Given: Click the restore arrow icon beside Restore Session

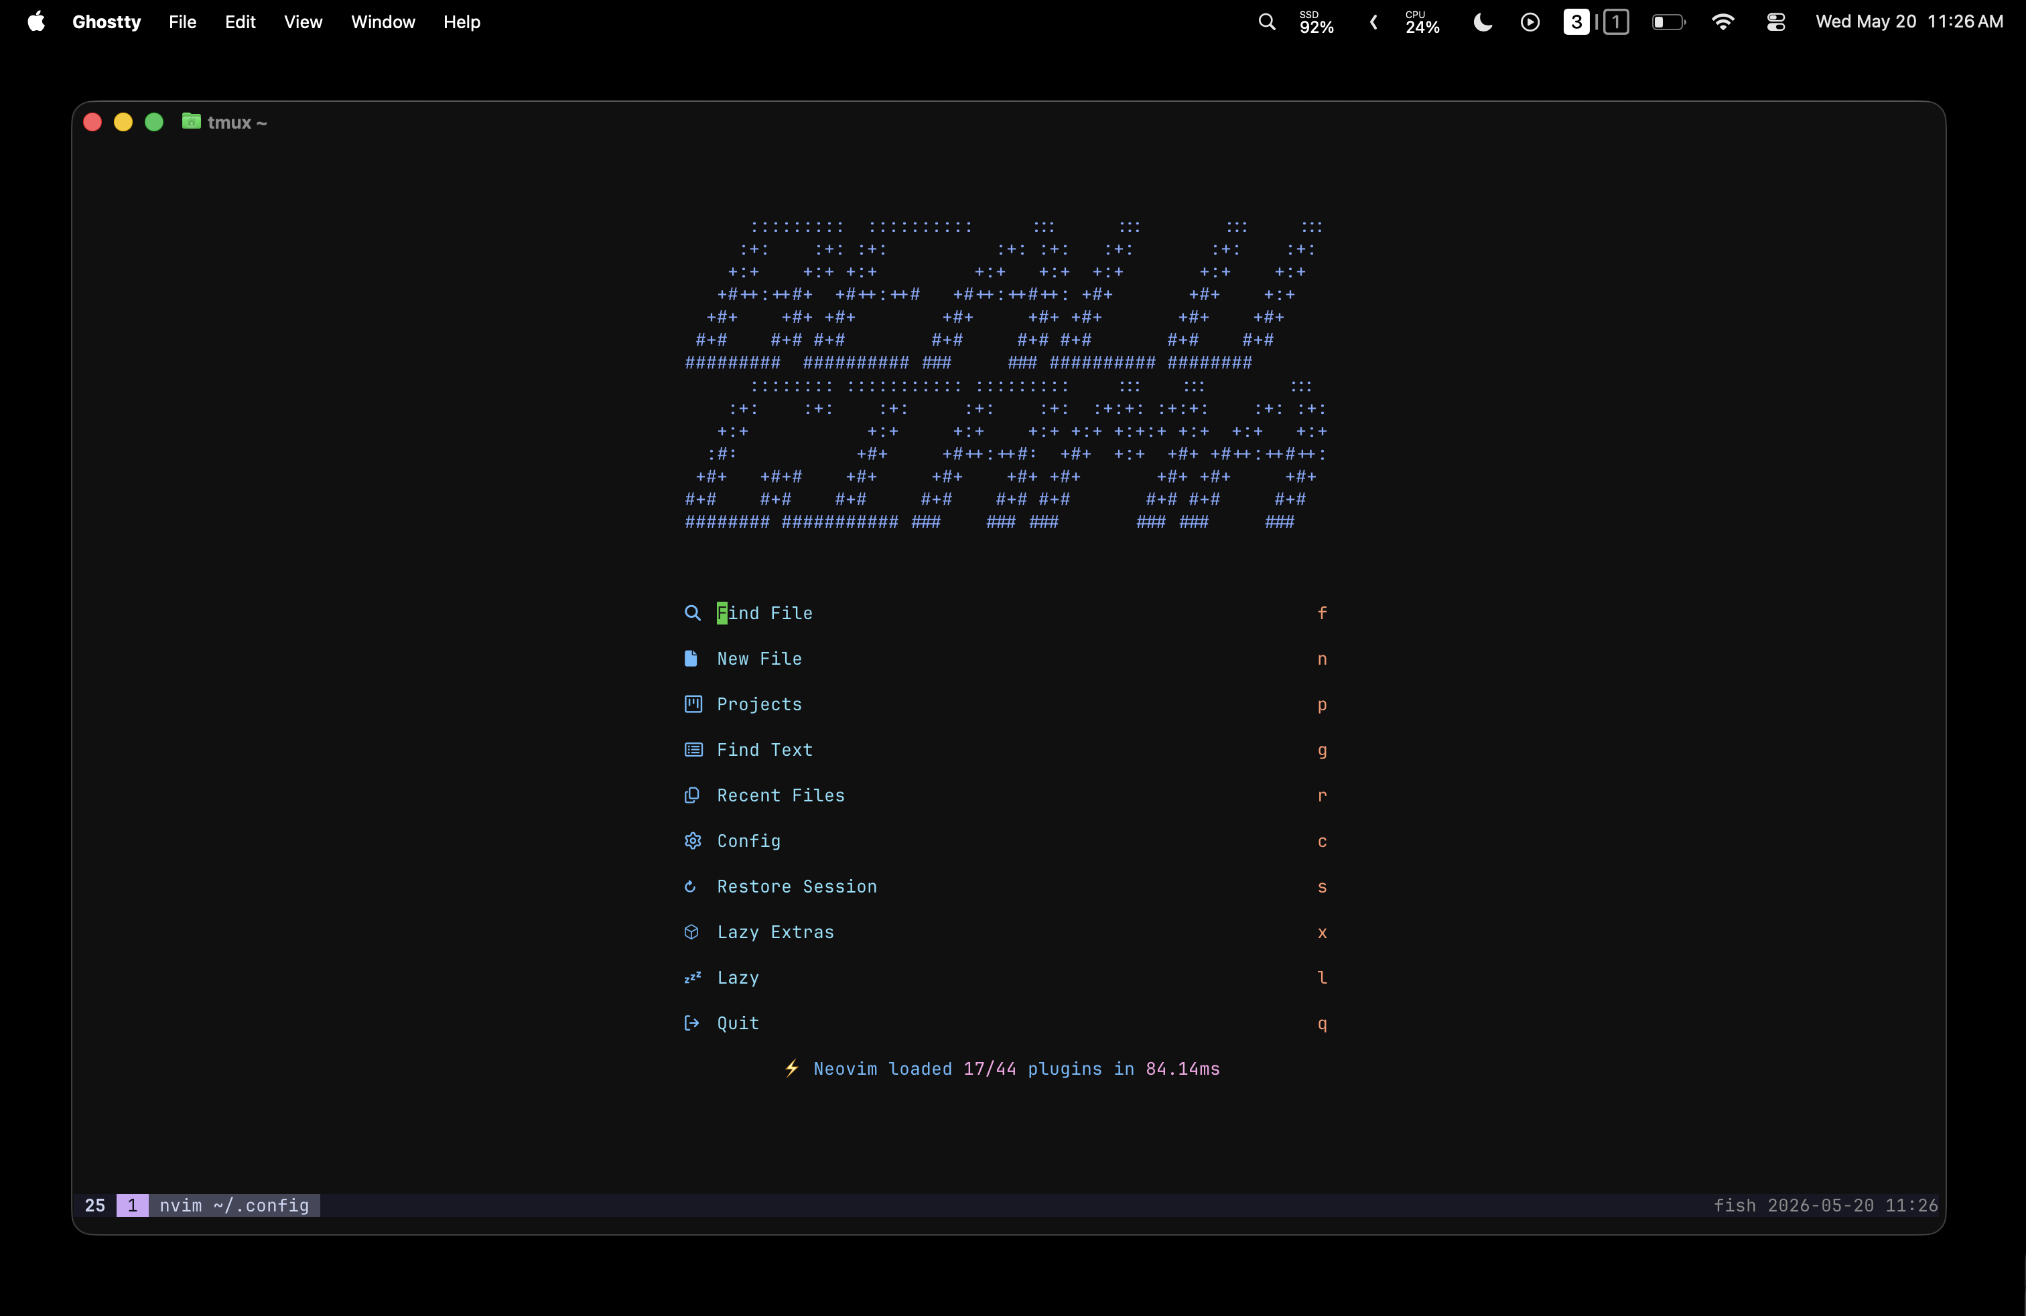Looking at the screenshot, I should tap(690, 887).
